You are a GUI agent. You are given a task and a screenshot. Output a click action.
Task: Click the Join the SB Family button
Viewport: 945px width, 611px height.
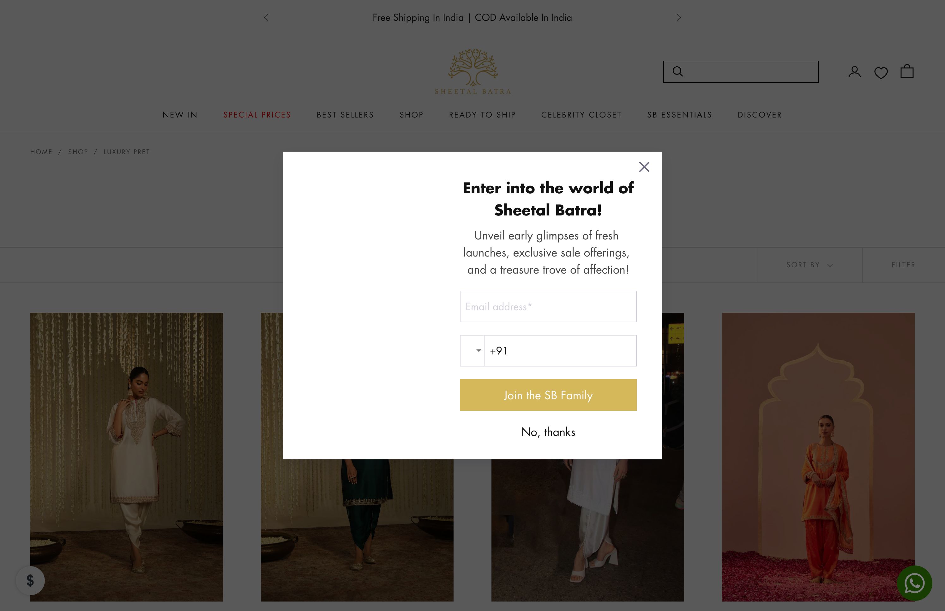tap(548, 395)
